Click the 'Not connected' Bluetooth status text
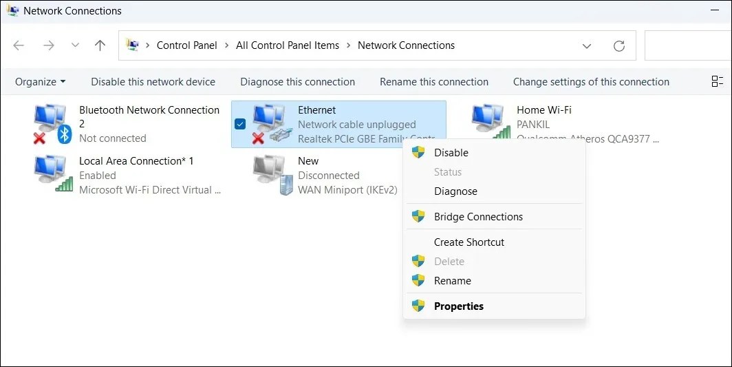 click(113, 138)
